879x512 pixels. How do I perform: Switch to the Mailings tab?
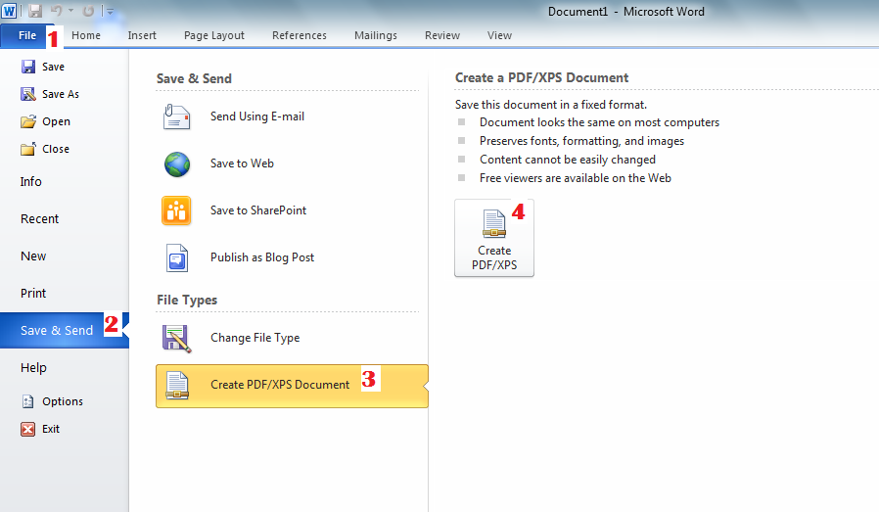pyautogui.click(x=376, y=35)
